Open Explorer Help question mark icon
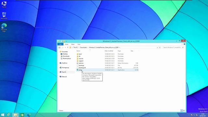 (184, 44)
